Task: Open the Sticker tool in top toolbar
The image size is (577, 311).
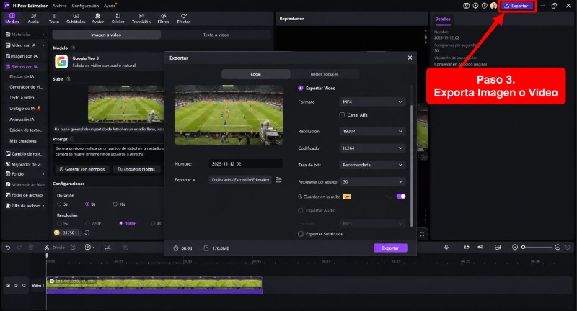Action: point(118,19)
